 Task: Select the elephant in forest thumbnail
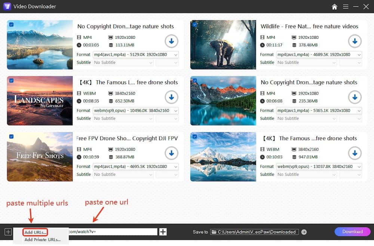click(223, 45)
